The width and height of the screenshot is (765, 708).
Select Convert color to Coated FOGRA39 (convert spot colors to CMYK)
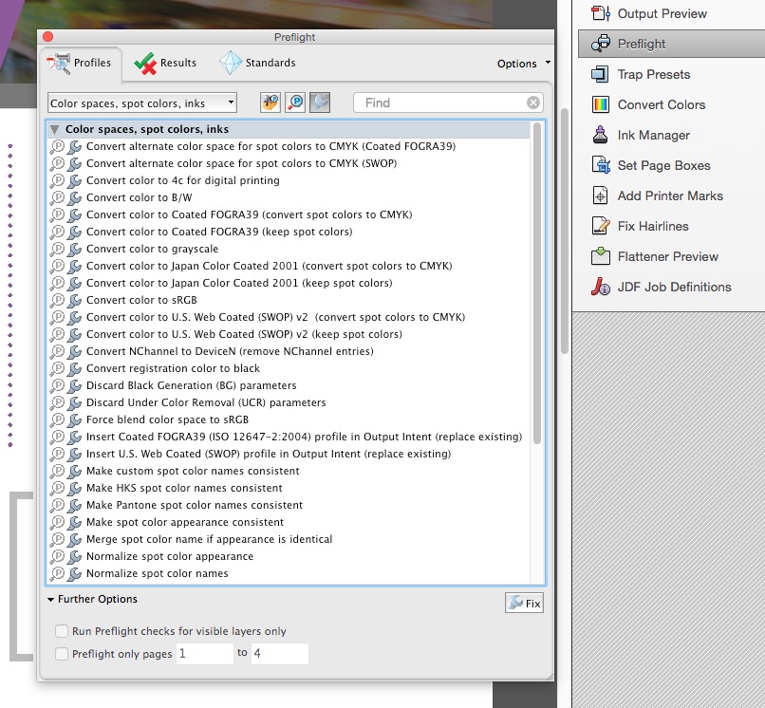pyautogui.click(x=250, y=214)
